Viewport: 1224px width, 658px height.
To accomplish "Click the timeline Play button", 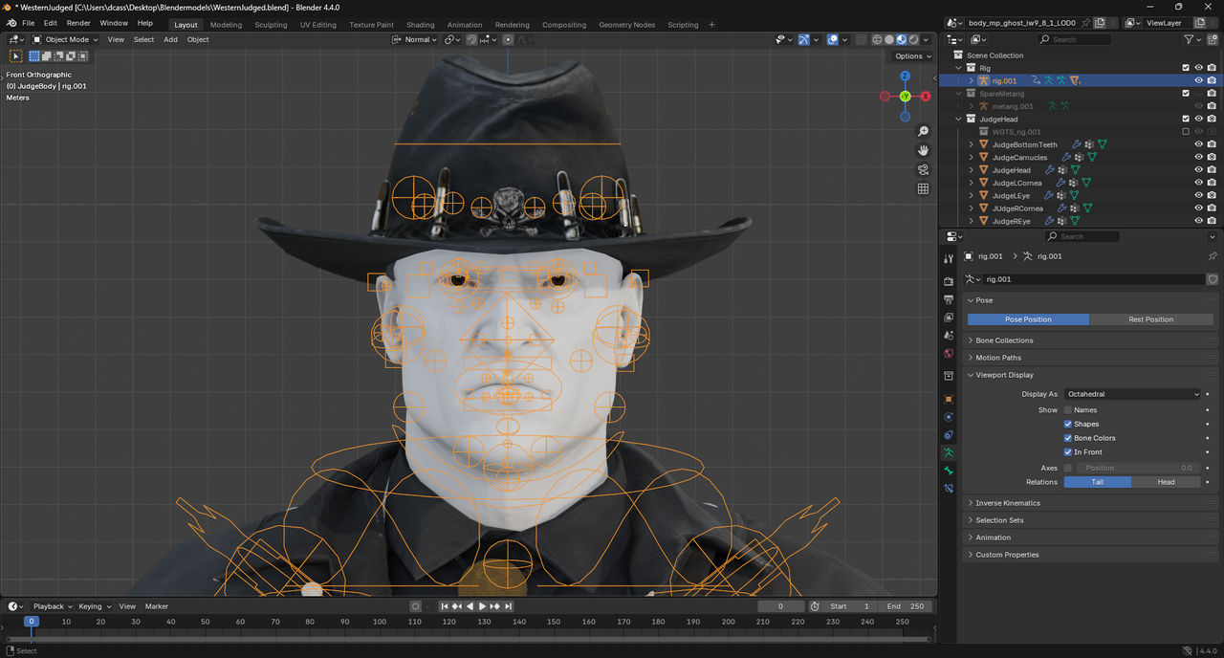I will (483, 606).
